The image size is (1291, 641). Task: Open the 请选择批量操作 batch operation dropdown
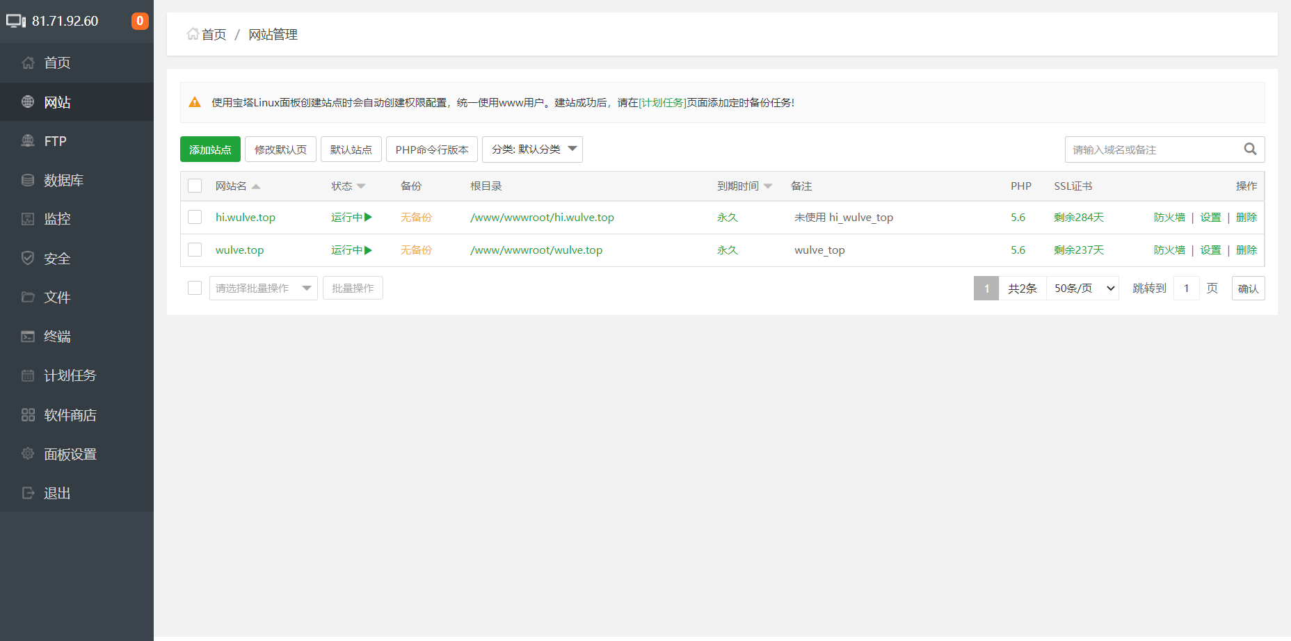coord(263,288)
